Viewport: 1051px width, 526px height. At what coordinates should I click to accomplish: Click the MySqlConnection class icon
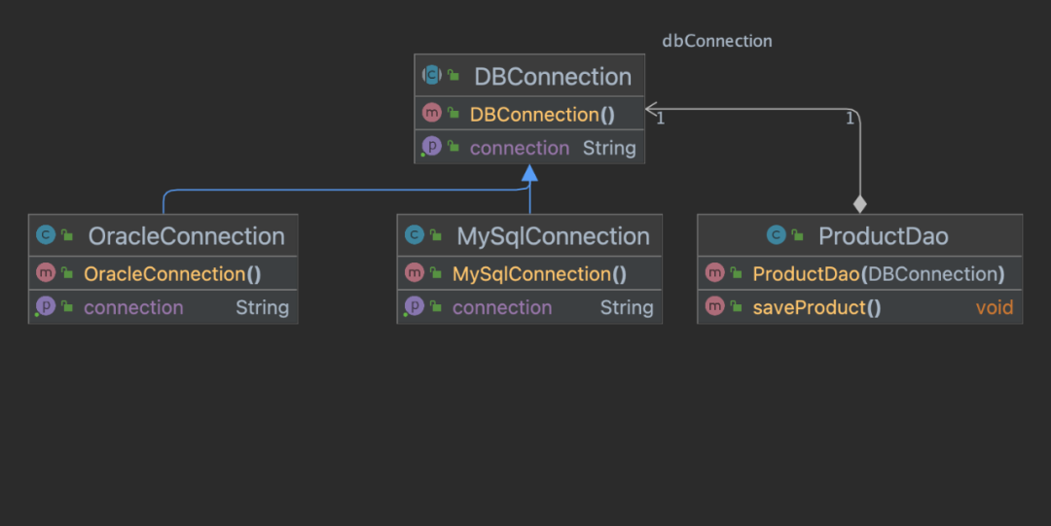point(415,234)
